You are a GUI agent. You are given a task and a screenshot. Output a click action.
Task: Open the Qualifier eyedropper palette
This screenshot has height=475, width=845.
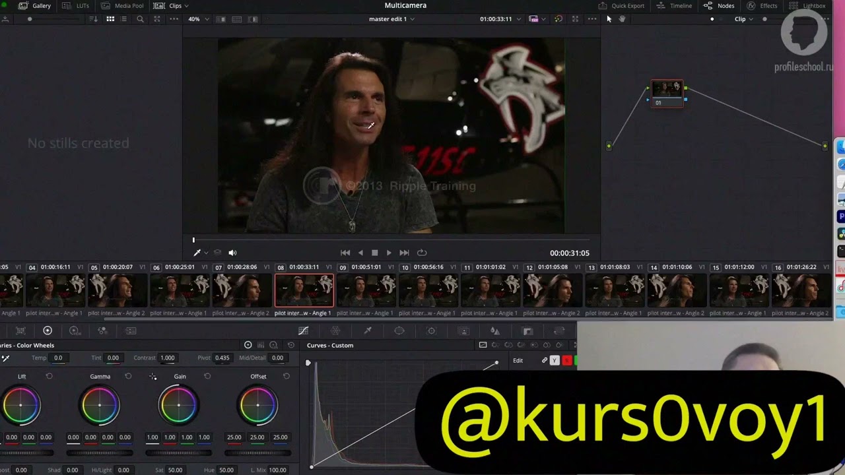pos(368,331)
